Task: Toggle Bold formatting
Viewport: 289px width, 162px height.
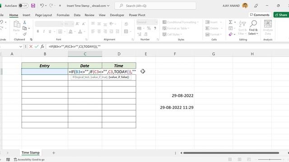Action: click(x=38, y=31)
